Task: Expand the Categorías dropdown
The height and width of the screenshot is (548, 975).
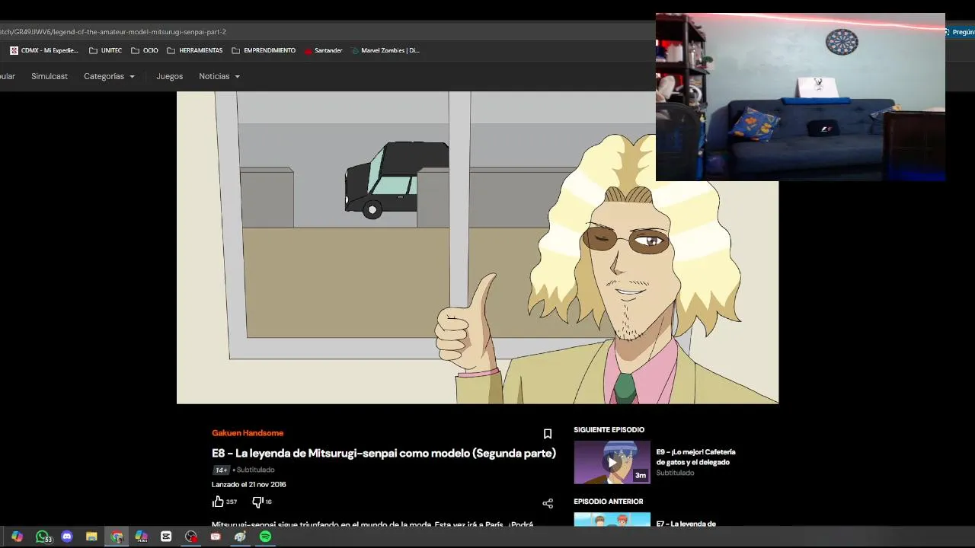Action: click(x=109, y=76)
